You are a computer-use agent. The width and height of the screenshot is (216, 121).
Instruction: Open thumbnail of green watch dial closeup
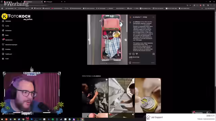148,95
